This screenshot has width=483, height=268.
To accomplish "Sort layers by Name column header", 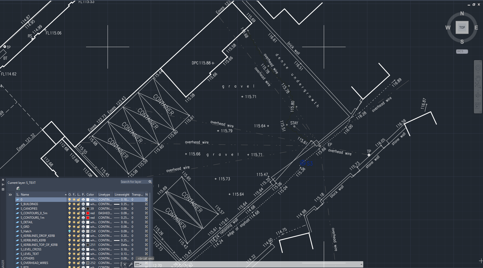I will coord(43,195).
